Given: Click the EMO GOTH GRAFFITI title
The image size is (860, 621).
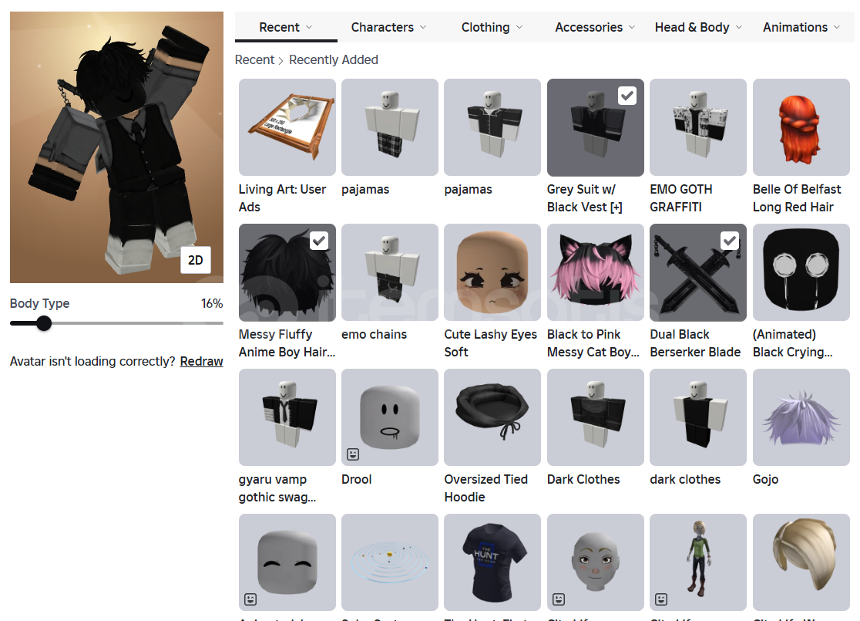Looking at the screenshot, I should pyautogui.click(x=681, y=198).
